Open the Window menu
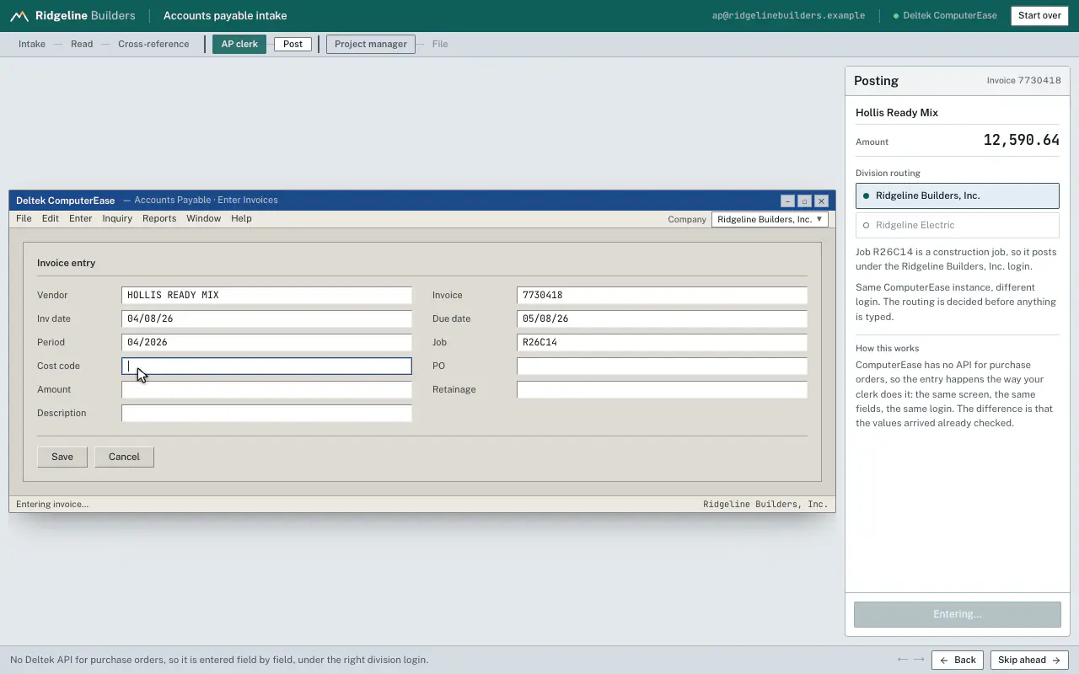 [204, 218]
